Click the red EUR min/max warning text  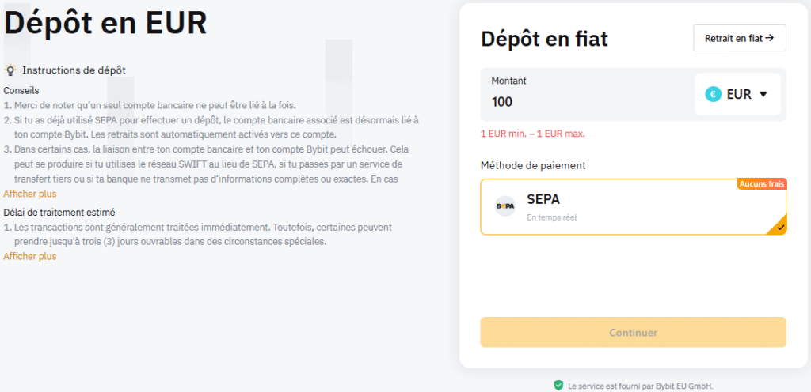[x=532, y=134]
